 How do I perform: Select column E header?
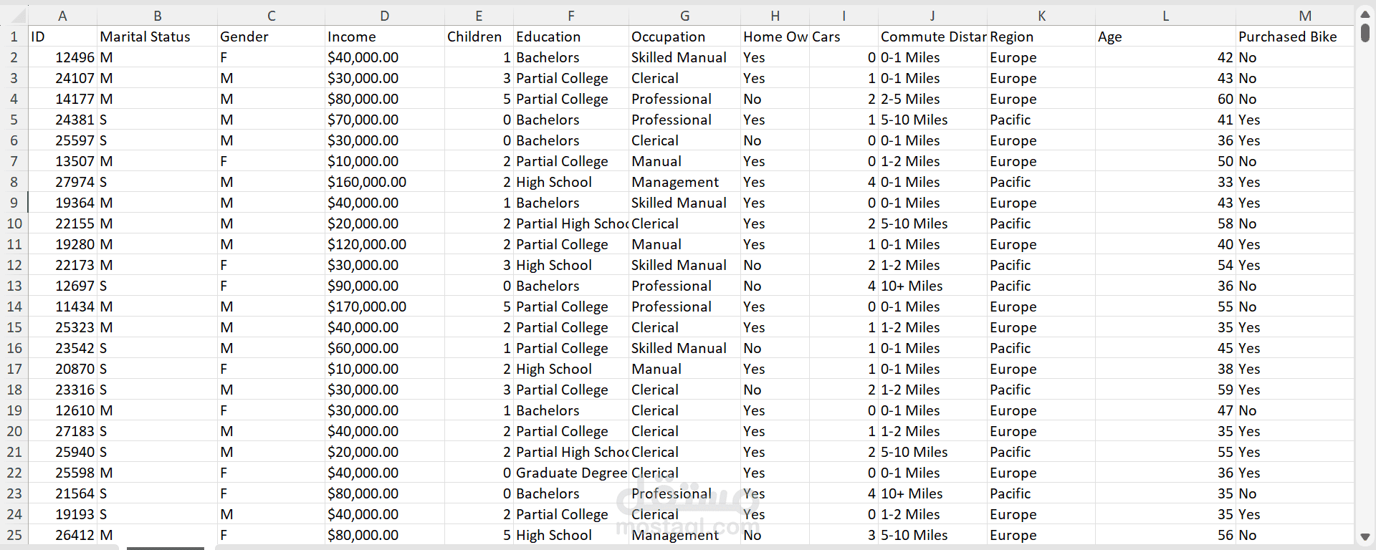coord(479,15)
